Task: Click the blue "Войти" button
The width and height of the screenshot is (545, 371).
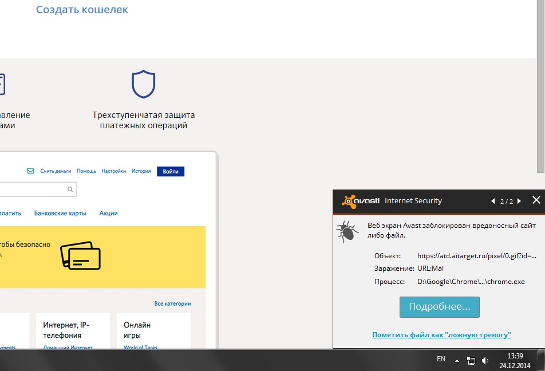Action: [171, 171]
